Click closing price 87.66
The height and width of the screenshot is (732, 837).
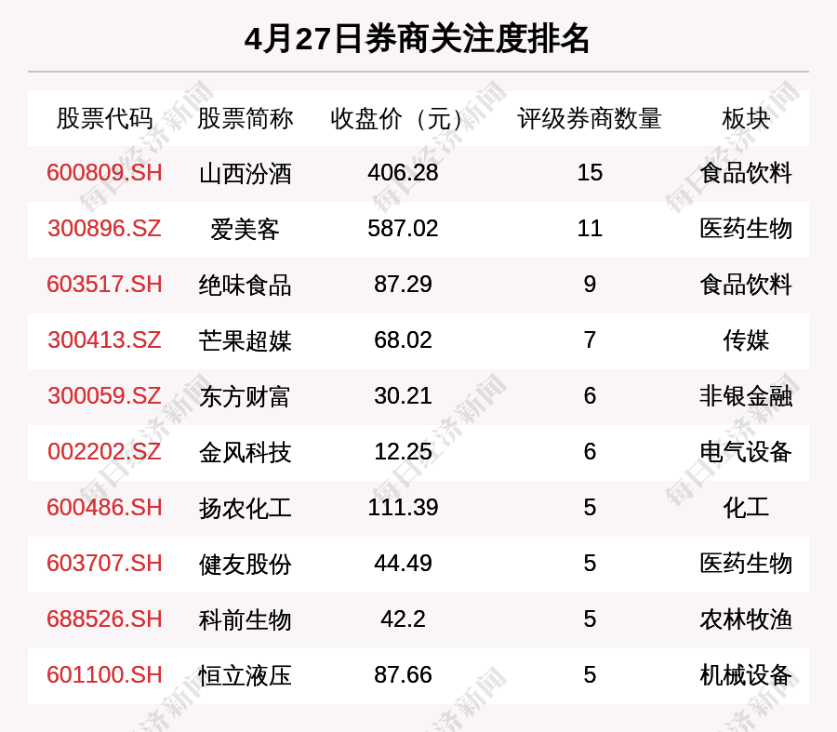click(403, 675)
